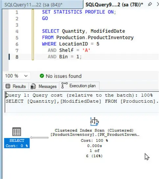Click line number 8 in the margin

click(x=17, y=57)
